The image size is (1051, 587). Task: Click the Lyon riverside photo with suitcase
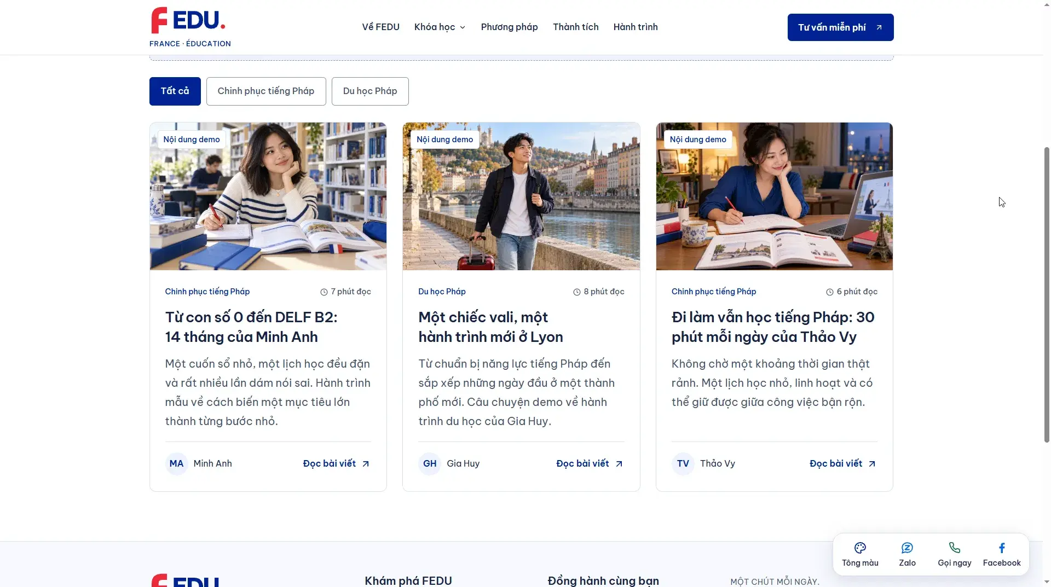pyautogui.click(x=521, y=196)
